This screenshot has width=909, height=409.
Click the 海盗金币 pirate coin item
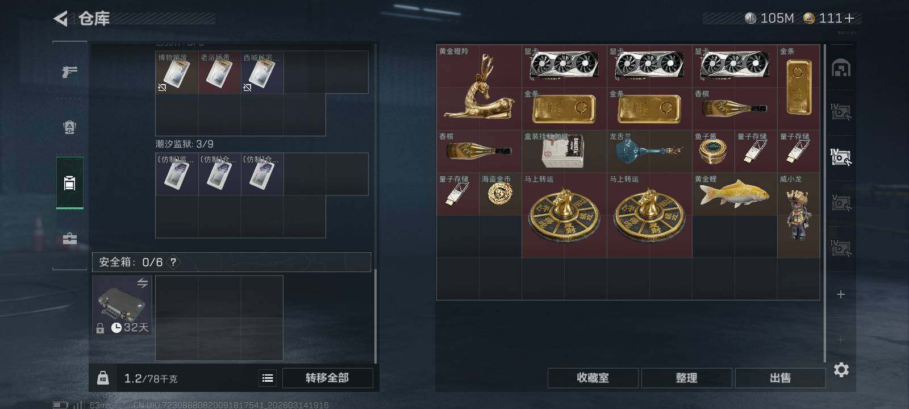click(x=501, y=194)
